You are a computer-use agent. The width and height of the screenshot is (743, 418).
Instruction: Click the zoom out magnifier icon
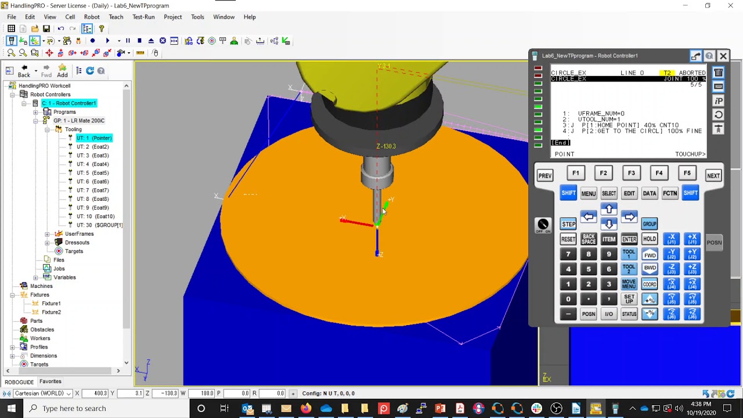(23, 53)
